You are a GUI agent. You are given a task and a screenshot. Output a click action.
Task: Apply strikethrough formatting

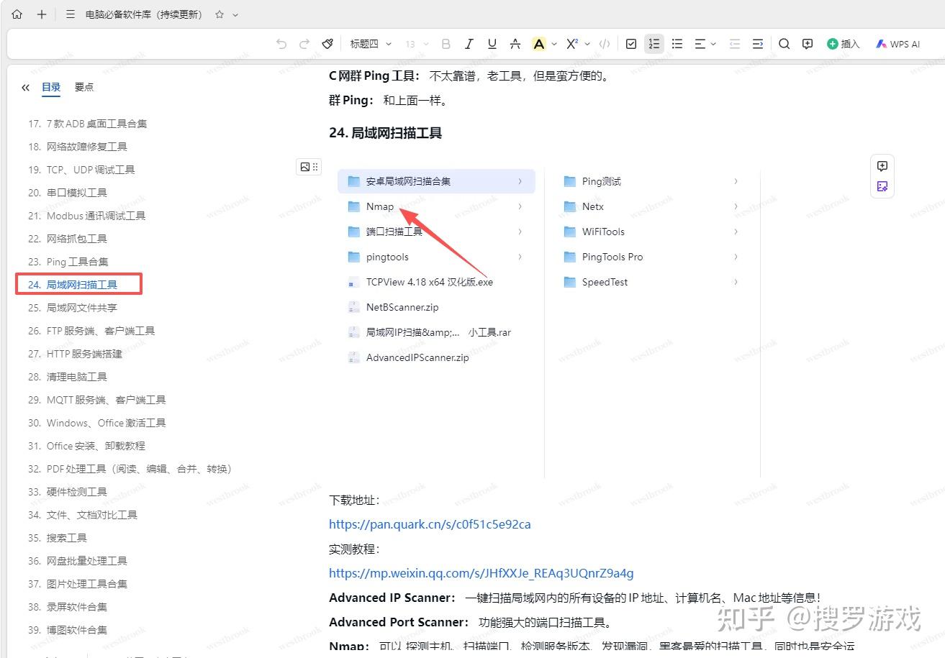click(x=515, y=44)
